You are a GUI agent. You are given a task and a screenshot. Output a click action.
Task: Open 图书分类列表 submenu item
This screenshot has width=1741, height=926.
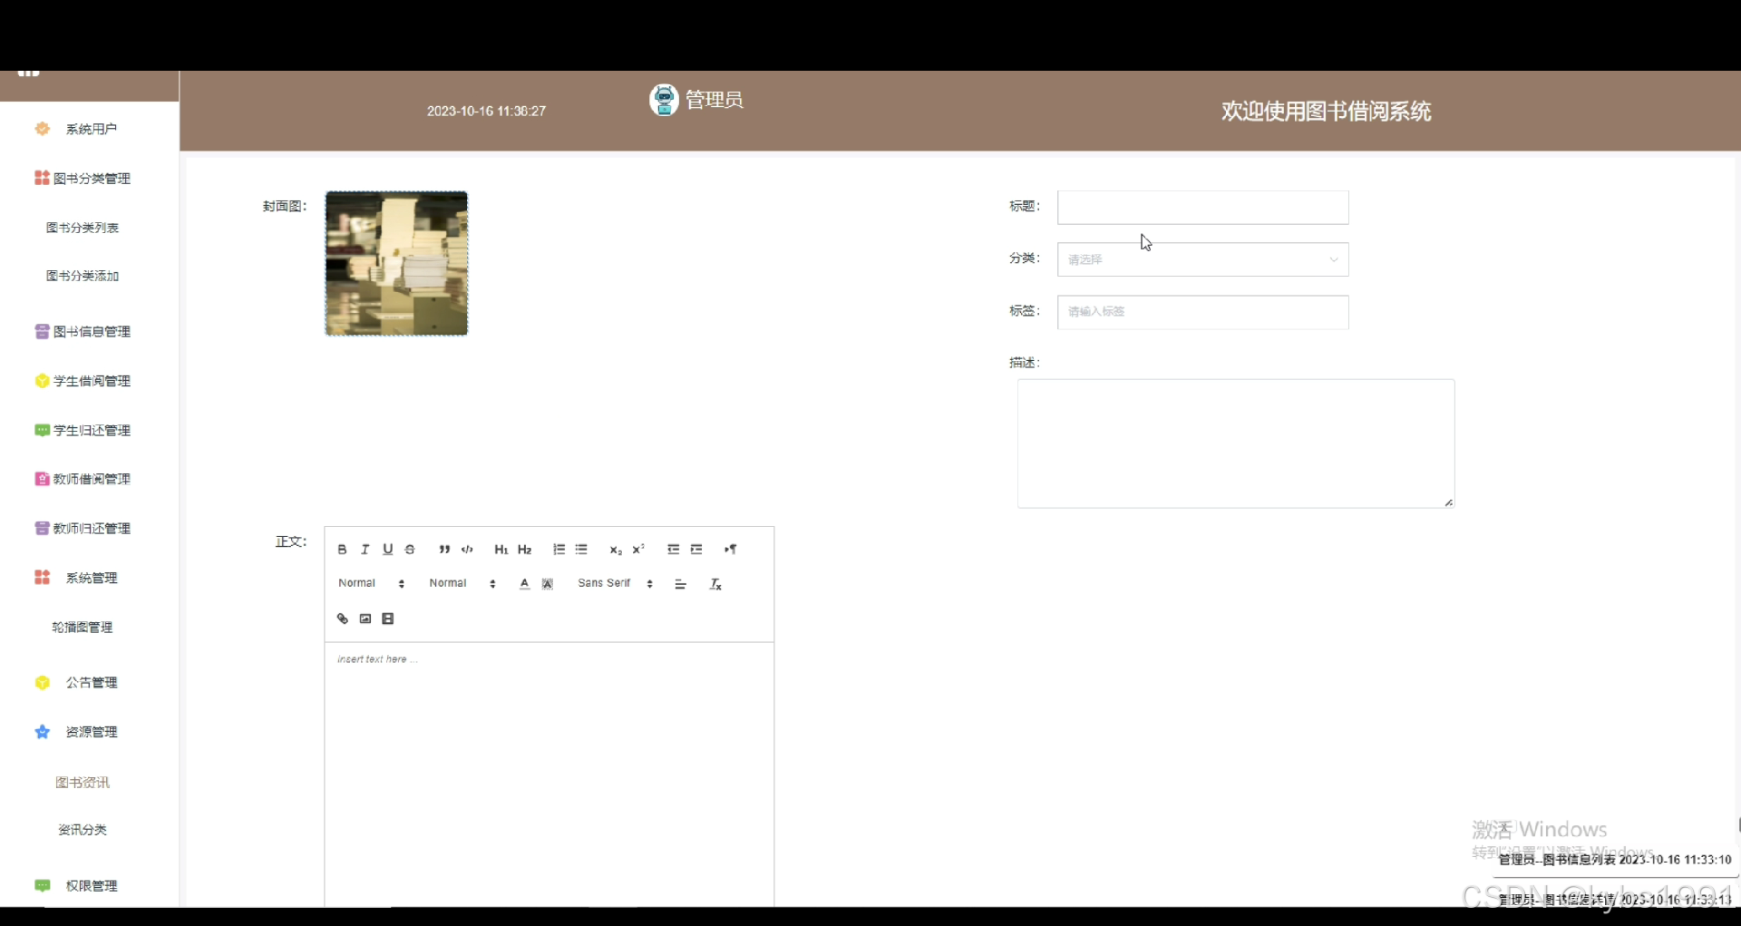pos(83,228)
